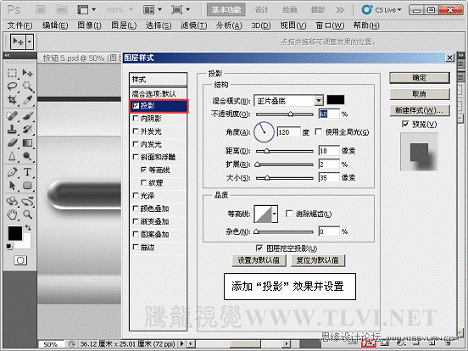Click the 确定 OK button
The height and width of the screenshot is (351, 468).
(x=420, y=78)
